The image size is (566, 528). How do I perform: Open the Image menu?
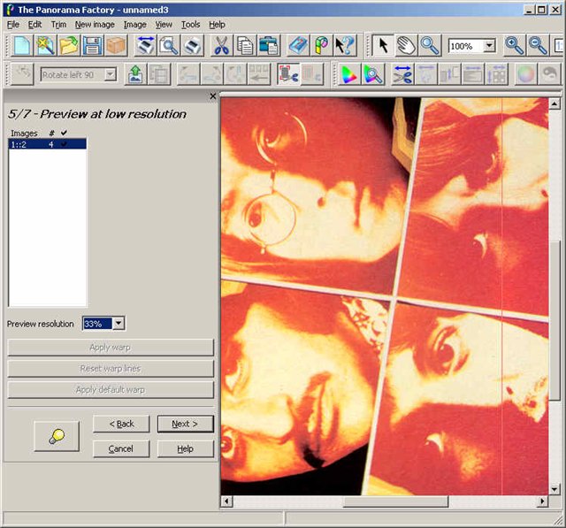point(134,25)
